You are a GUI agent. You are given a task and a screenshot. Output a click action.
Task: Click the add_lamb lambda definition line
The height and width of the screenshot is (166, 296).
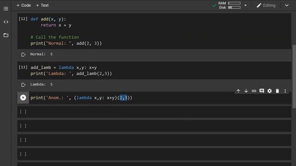pyautogui.click(x=64, y=68)
